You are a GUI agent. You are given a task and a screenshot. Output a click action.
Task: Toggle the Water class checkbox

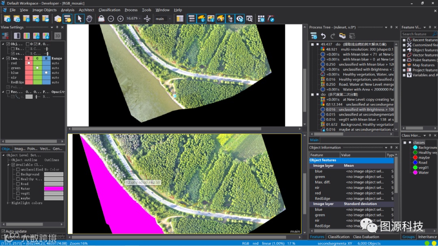[17, 189]
